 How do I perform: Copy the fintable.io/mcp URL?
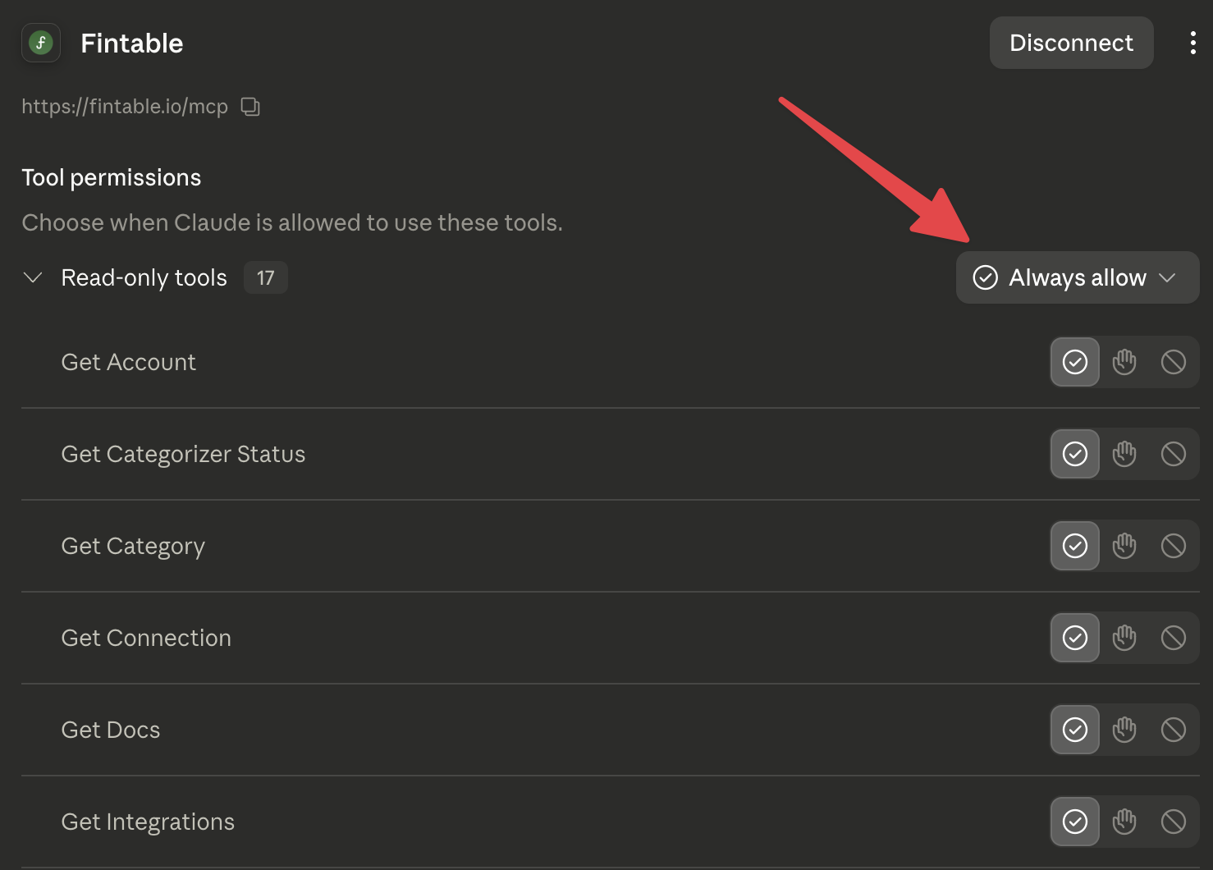250,107
